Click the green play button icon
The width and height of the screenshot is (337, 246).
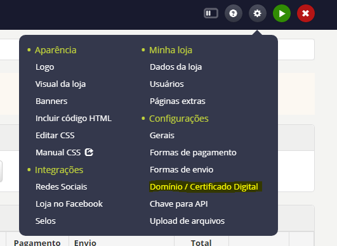(x=282, y=13)
